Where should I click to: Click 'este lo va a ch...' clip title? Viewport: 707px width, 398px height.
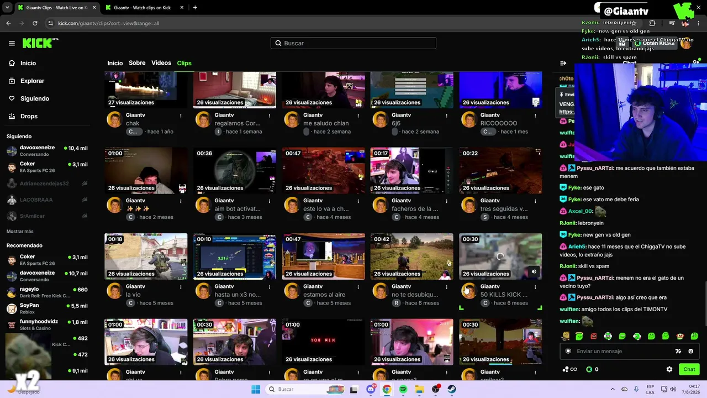(326, 209)
